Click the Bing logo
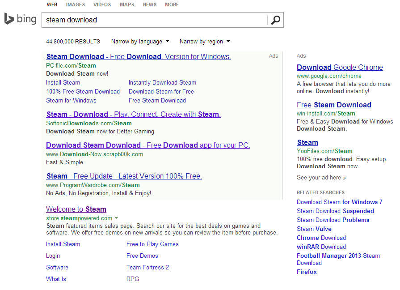Viewport: 400px width, 290px height. tap(21, 19)
